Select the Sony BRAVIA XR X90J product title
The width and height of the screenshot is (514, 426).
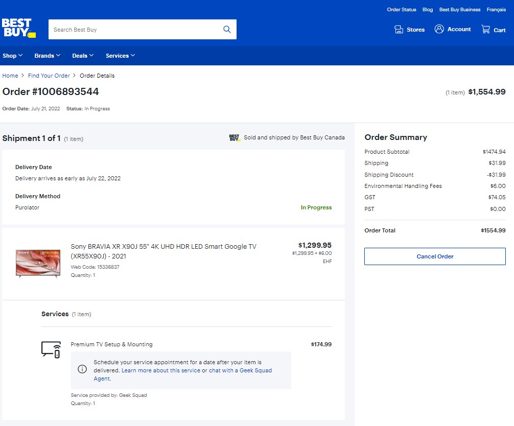click(x=163, y=251)
